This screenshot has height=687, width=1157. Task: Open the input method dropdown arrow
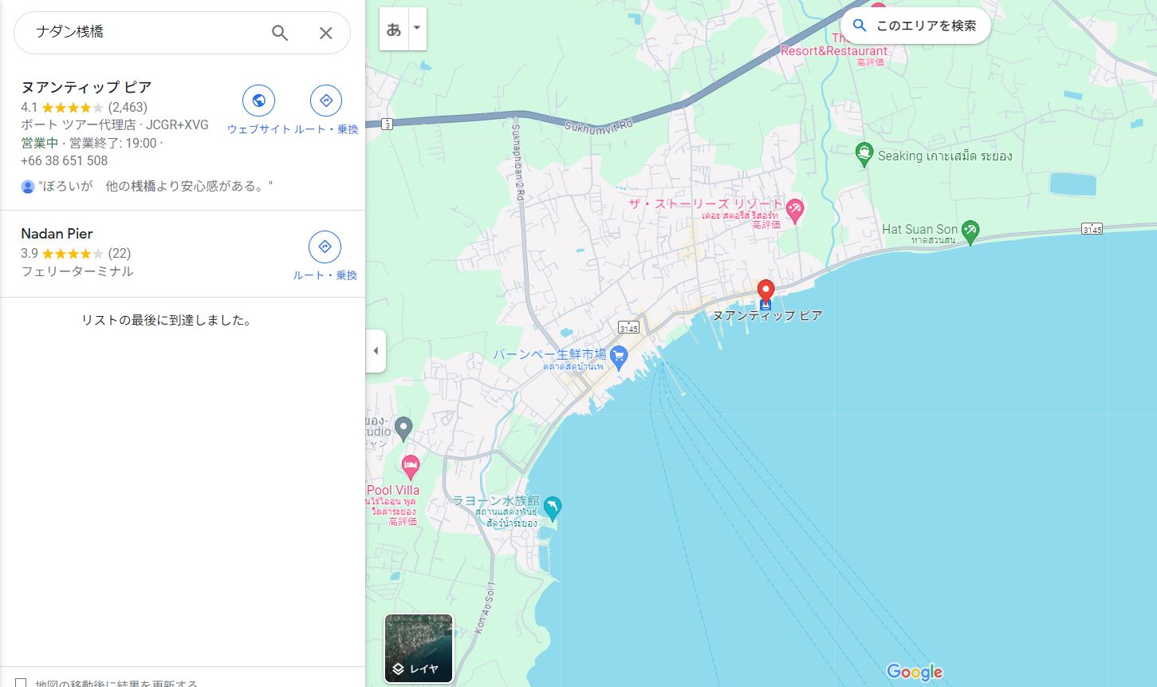pyautogui.click(x=416, y=28)
